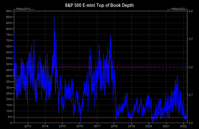Click the 5m label on left axis
This screenshot has width=199, height=129.
(x=10, y=117)
